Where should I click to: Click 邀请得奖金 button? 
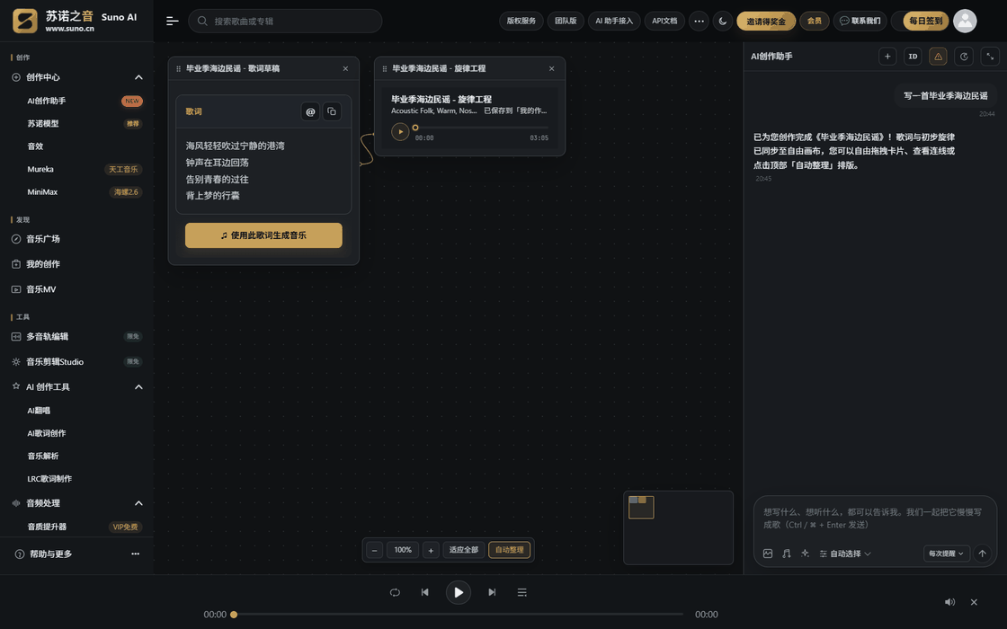click(x=766, y=22)
